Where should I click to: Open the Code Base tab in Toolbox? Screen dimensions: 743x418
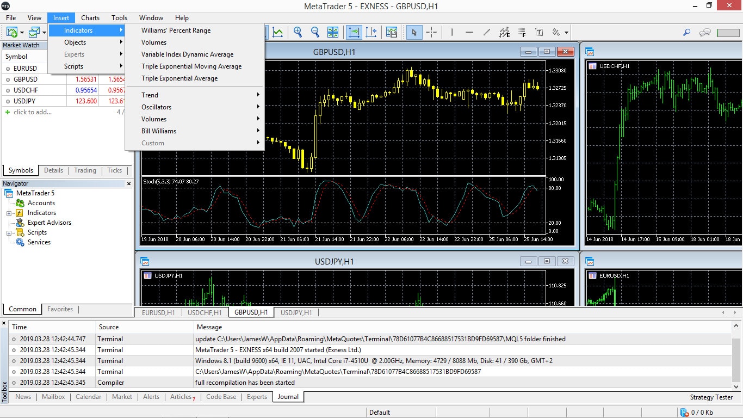(x=221, y=397)
